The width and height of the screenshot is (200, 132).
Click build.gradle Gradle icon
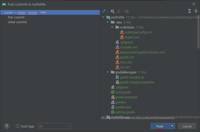[x=113, y=92]
